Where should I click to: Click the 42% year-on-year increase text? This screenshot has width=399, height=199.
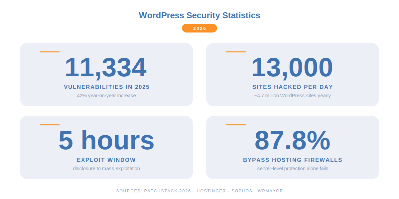pos(106,96)
